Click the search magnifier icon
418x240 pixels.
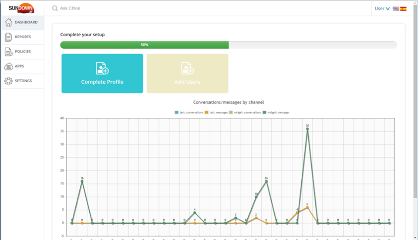click(55, 9)
